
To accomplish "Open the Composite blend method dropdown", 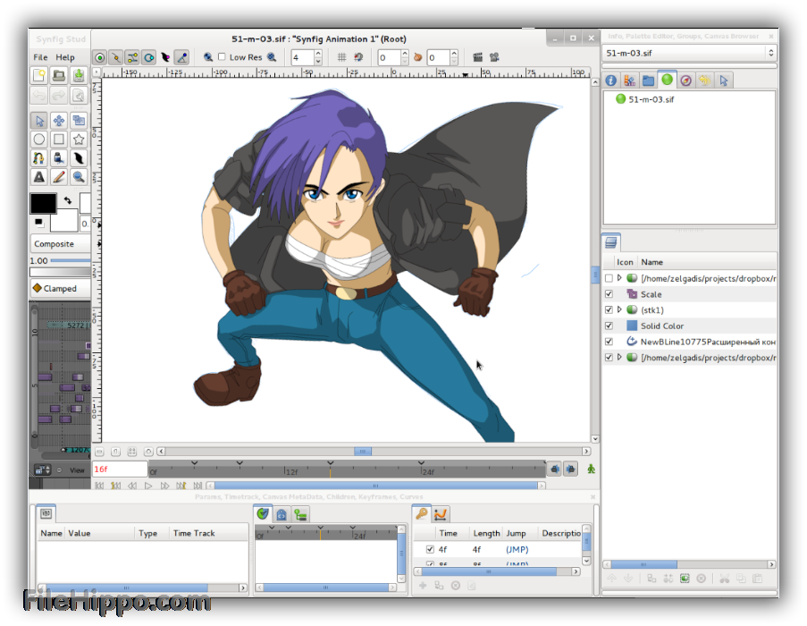I will click(61, 244).
